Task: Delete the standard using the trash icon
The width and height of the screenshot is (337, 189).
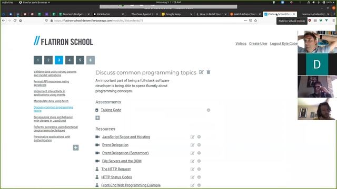Action: pyautogui.click(x=209, y=72)
